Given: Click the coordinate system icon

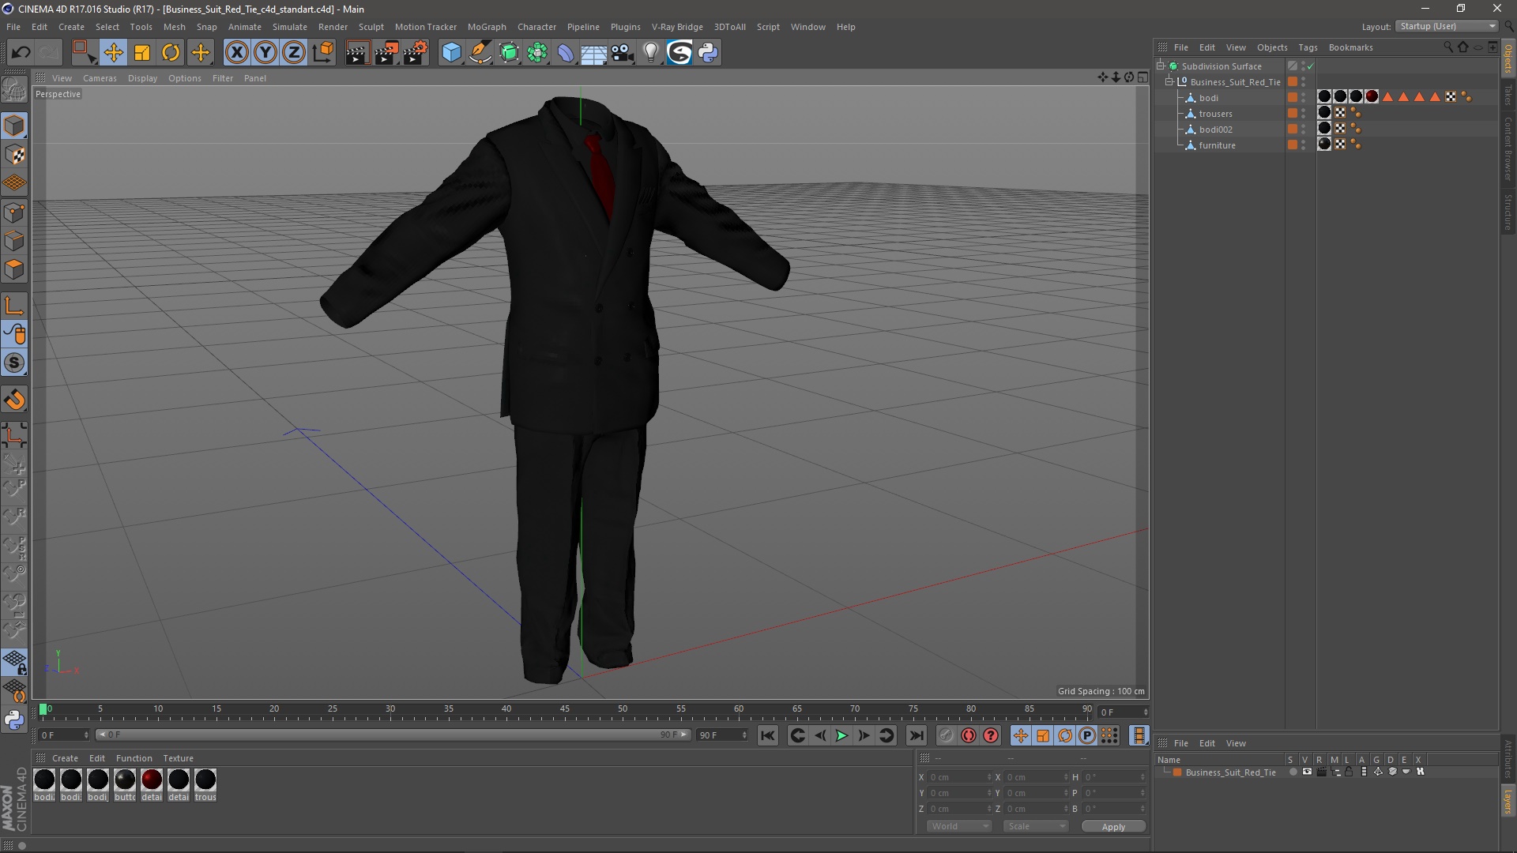Looking at the screenshot, I should 323,53.
